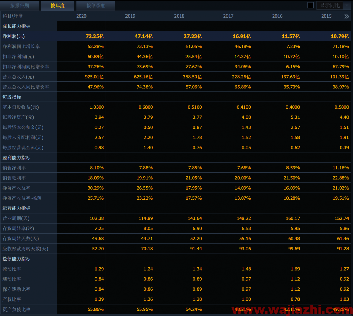Select the 运营能力指标 section heading

point(17,208)
